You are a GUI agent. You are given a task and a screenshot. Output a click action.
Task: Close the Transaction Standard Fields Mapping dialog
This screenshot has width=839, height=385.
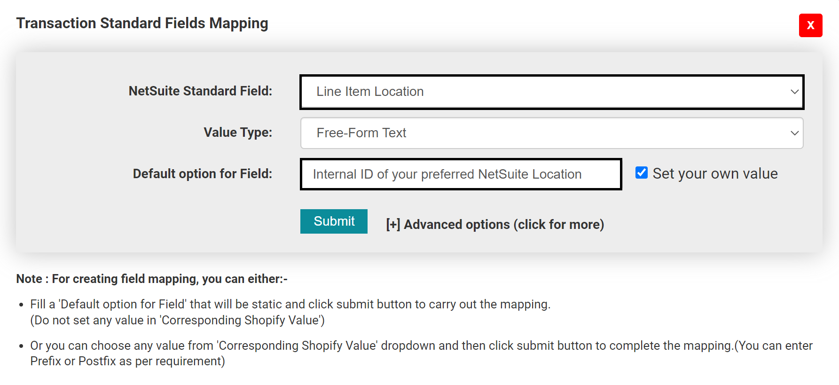point(810,26)
